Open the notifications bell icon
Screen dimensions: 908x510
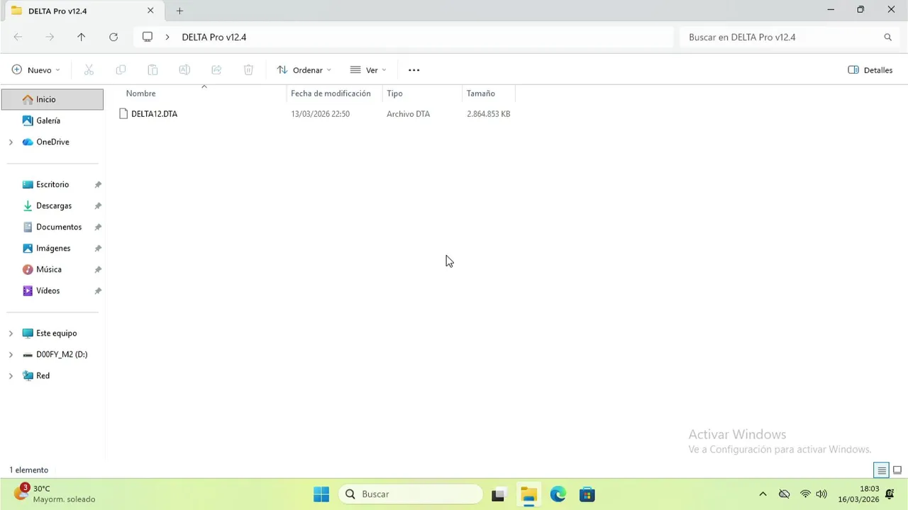pyautogui.click(x=890, y=494)
